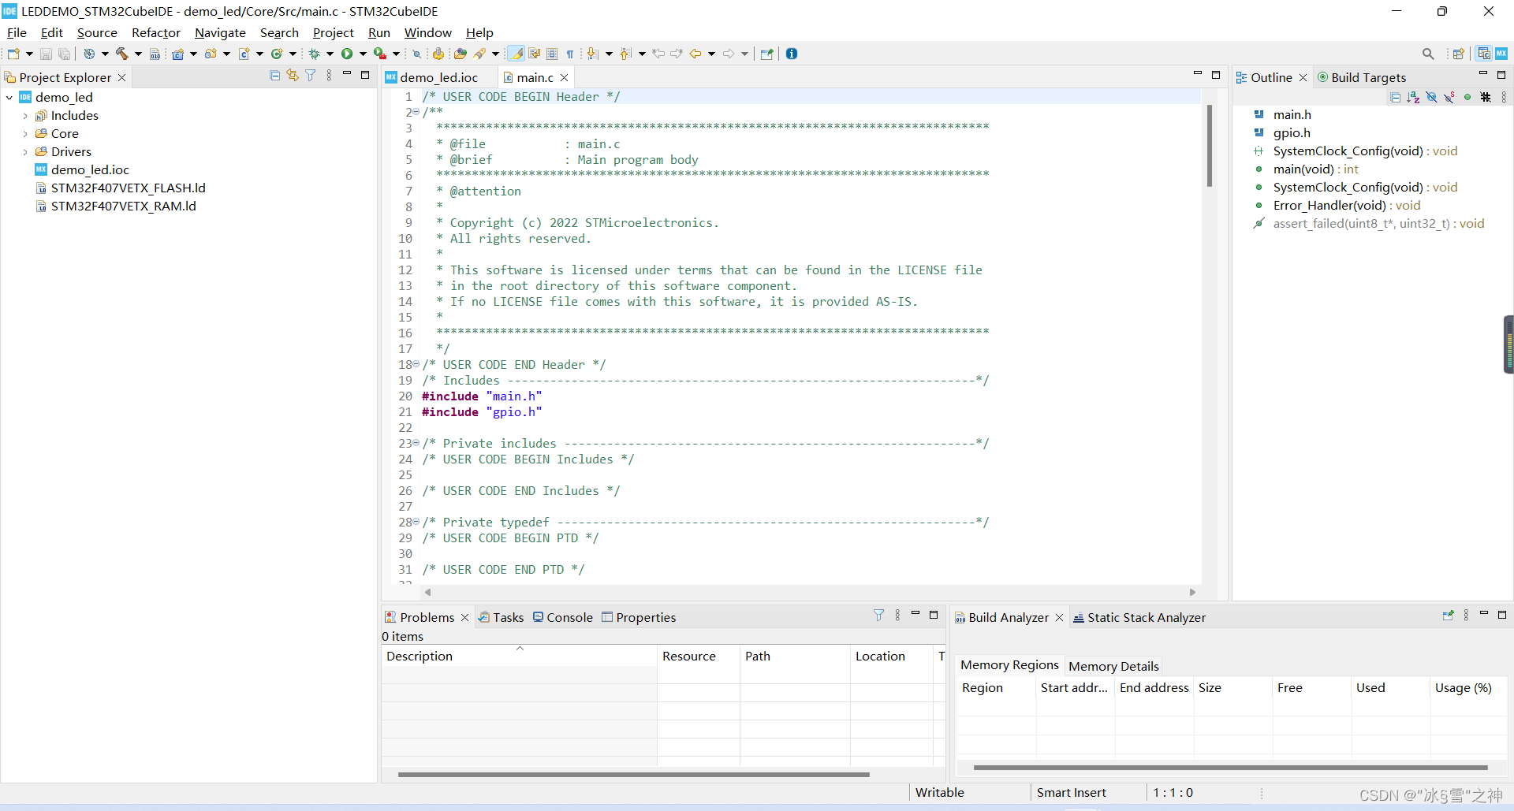Image resolution: width=1514 pixels, height=811 pixels.
Task: Click the blue information center icon
Action: (x=792, y=54)
